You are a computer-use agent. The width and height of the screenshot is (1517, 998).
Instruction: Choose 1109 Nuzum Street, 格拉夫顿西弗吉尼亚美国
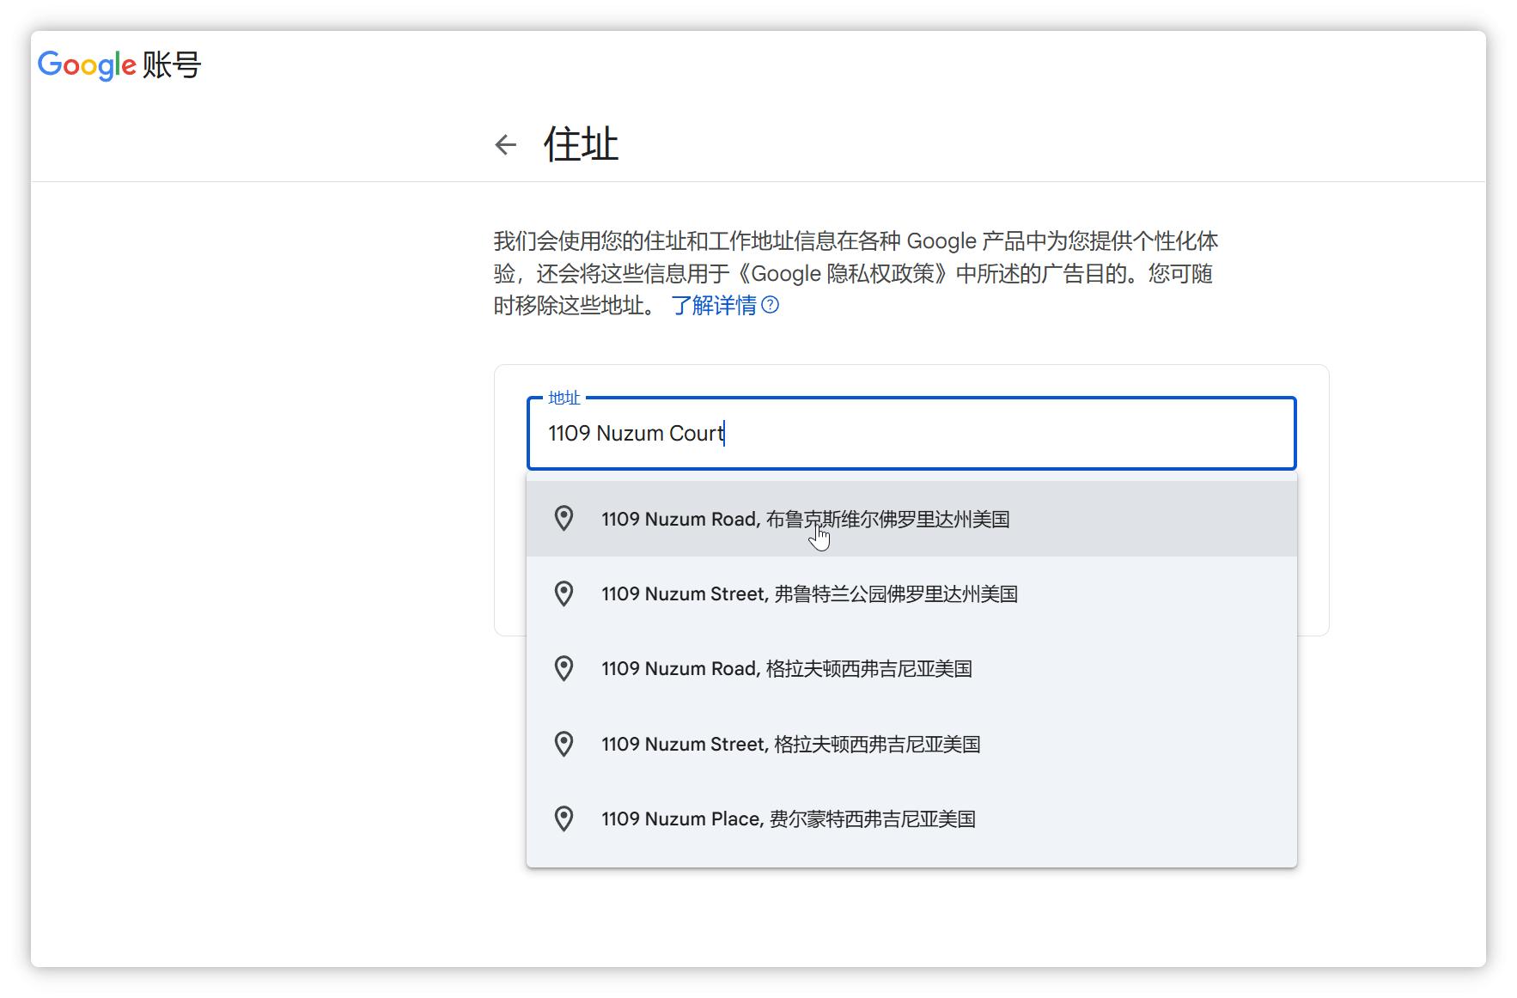(911, 744)
